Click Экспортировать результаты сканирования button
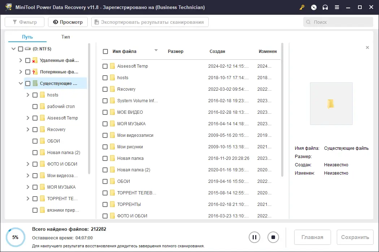 [150, 22]
